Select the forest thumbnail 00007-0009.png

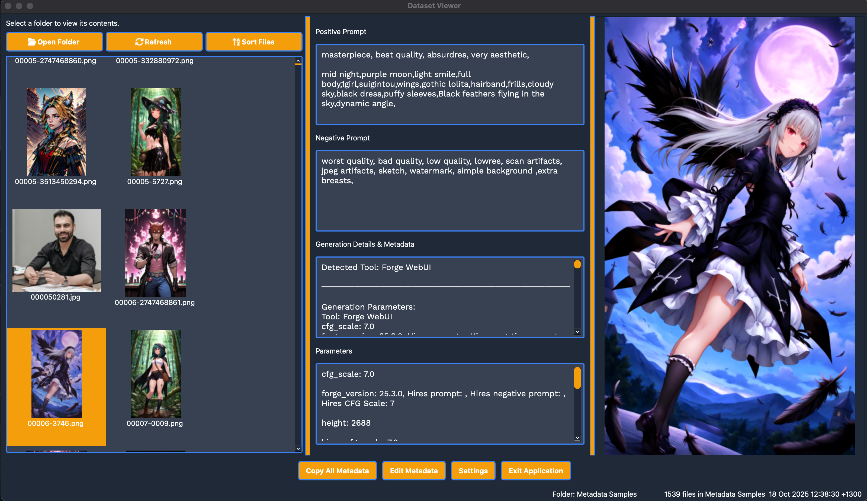[x=156, y=374]
